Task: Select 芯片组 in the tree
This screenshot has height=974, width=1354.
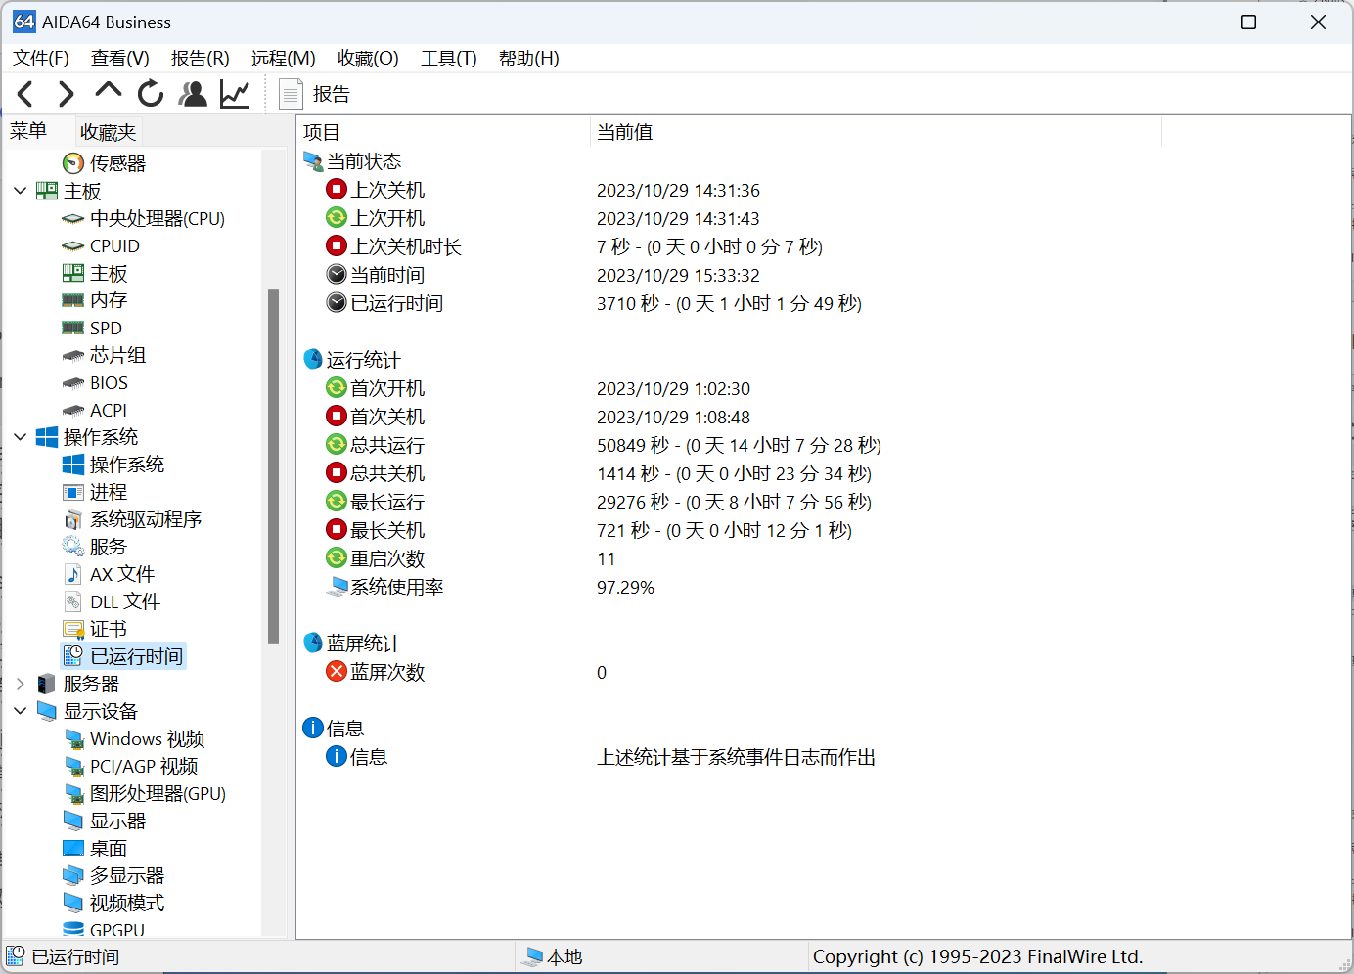Action: click(x=118, y=355)
